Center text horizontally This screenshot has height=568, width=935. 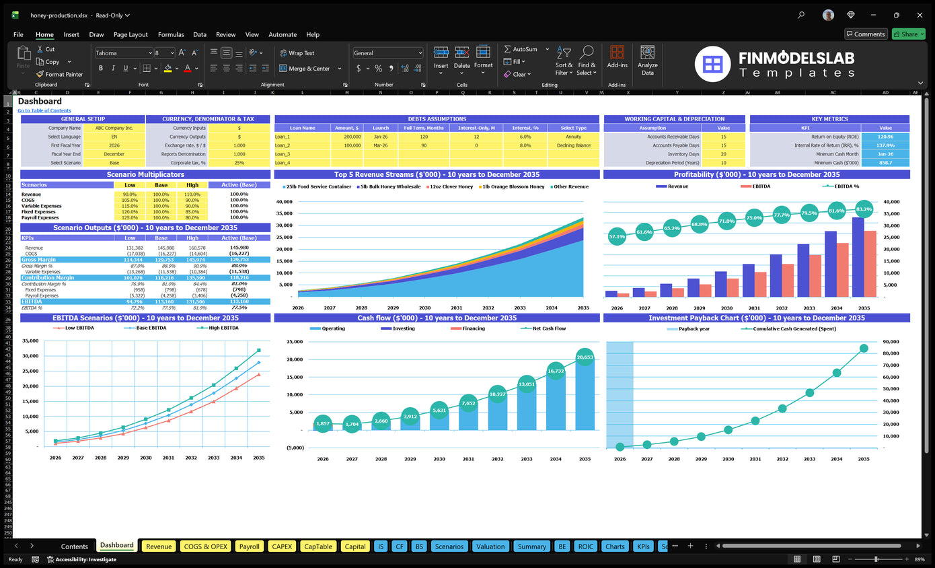pos(227,68)
